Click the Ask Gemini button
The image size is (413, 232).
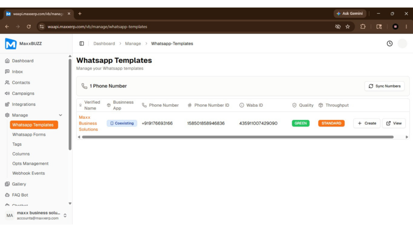[x=350, y=14]
